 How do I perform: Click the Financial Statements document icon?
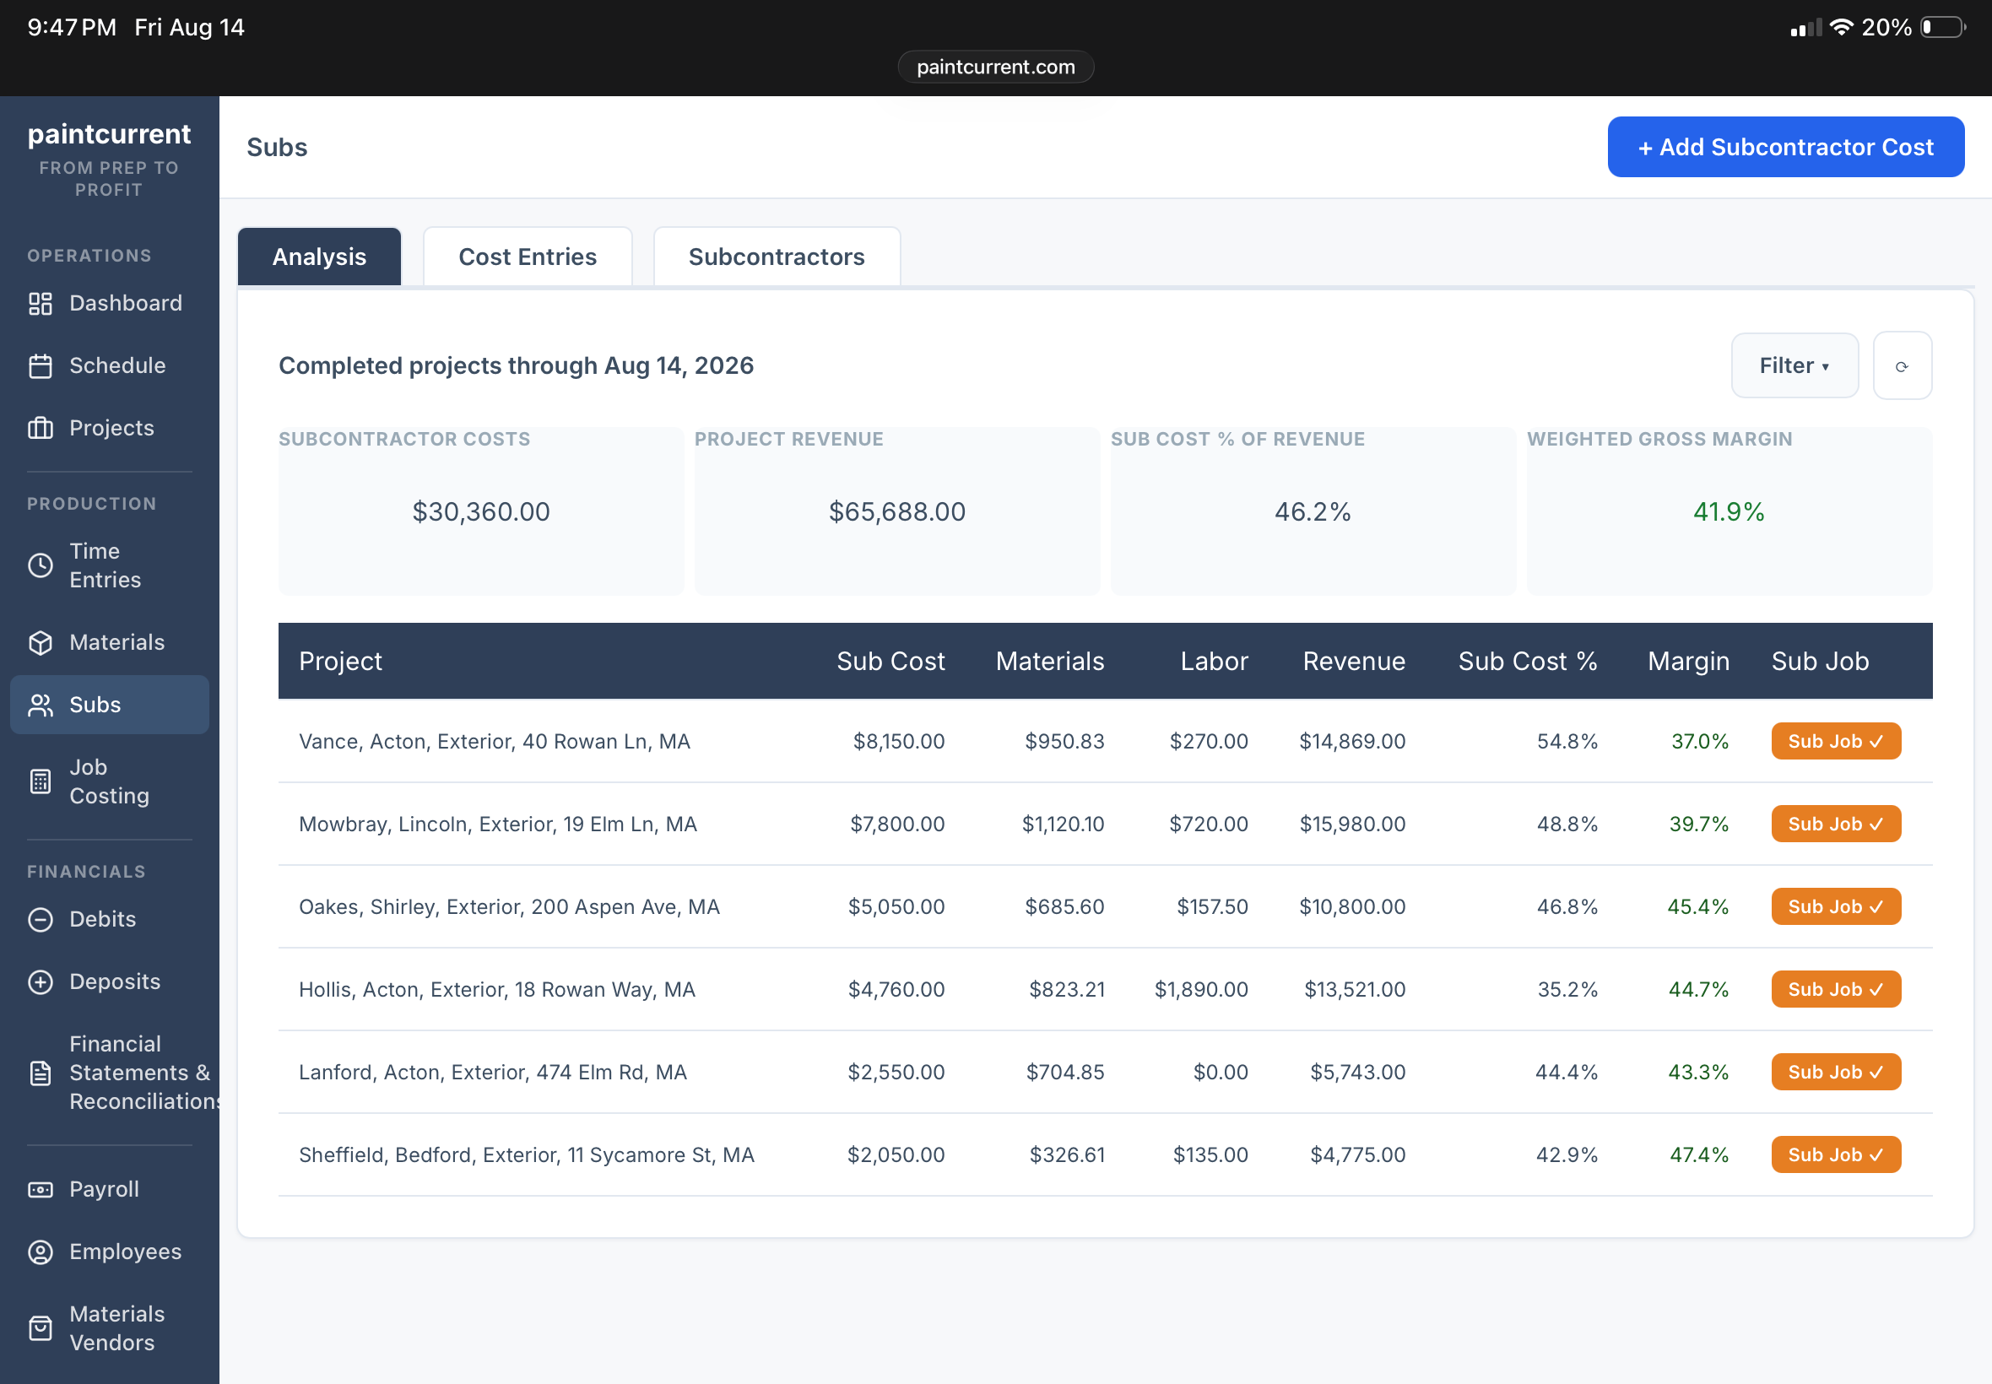(x=40, y=1073)
